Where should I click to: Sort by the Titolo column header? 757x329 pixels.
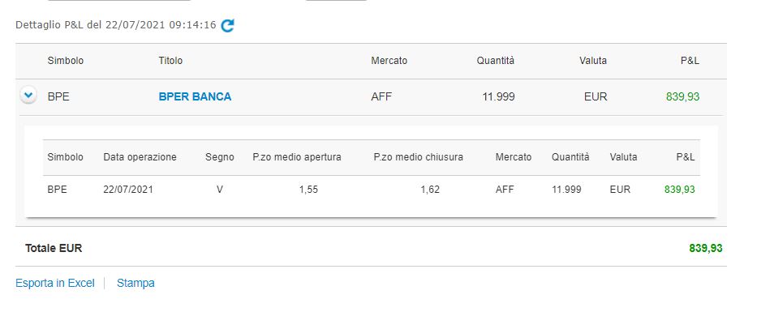170,61
